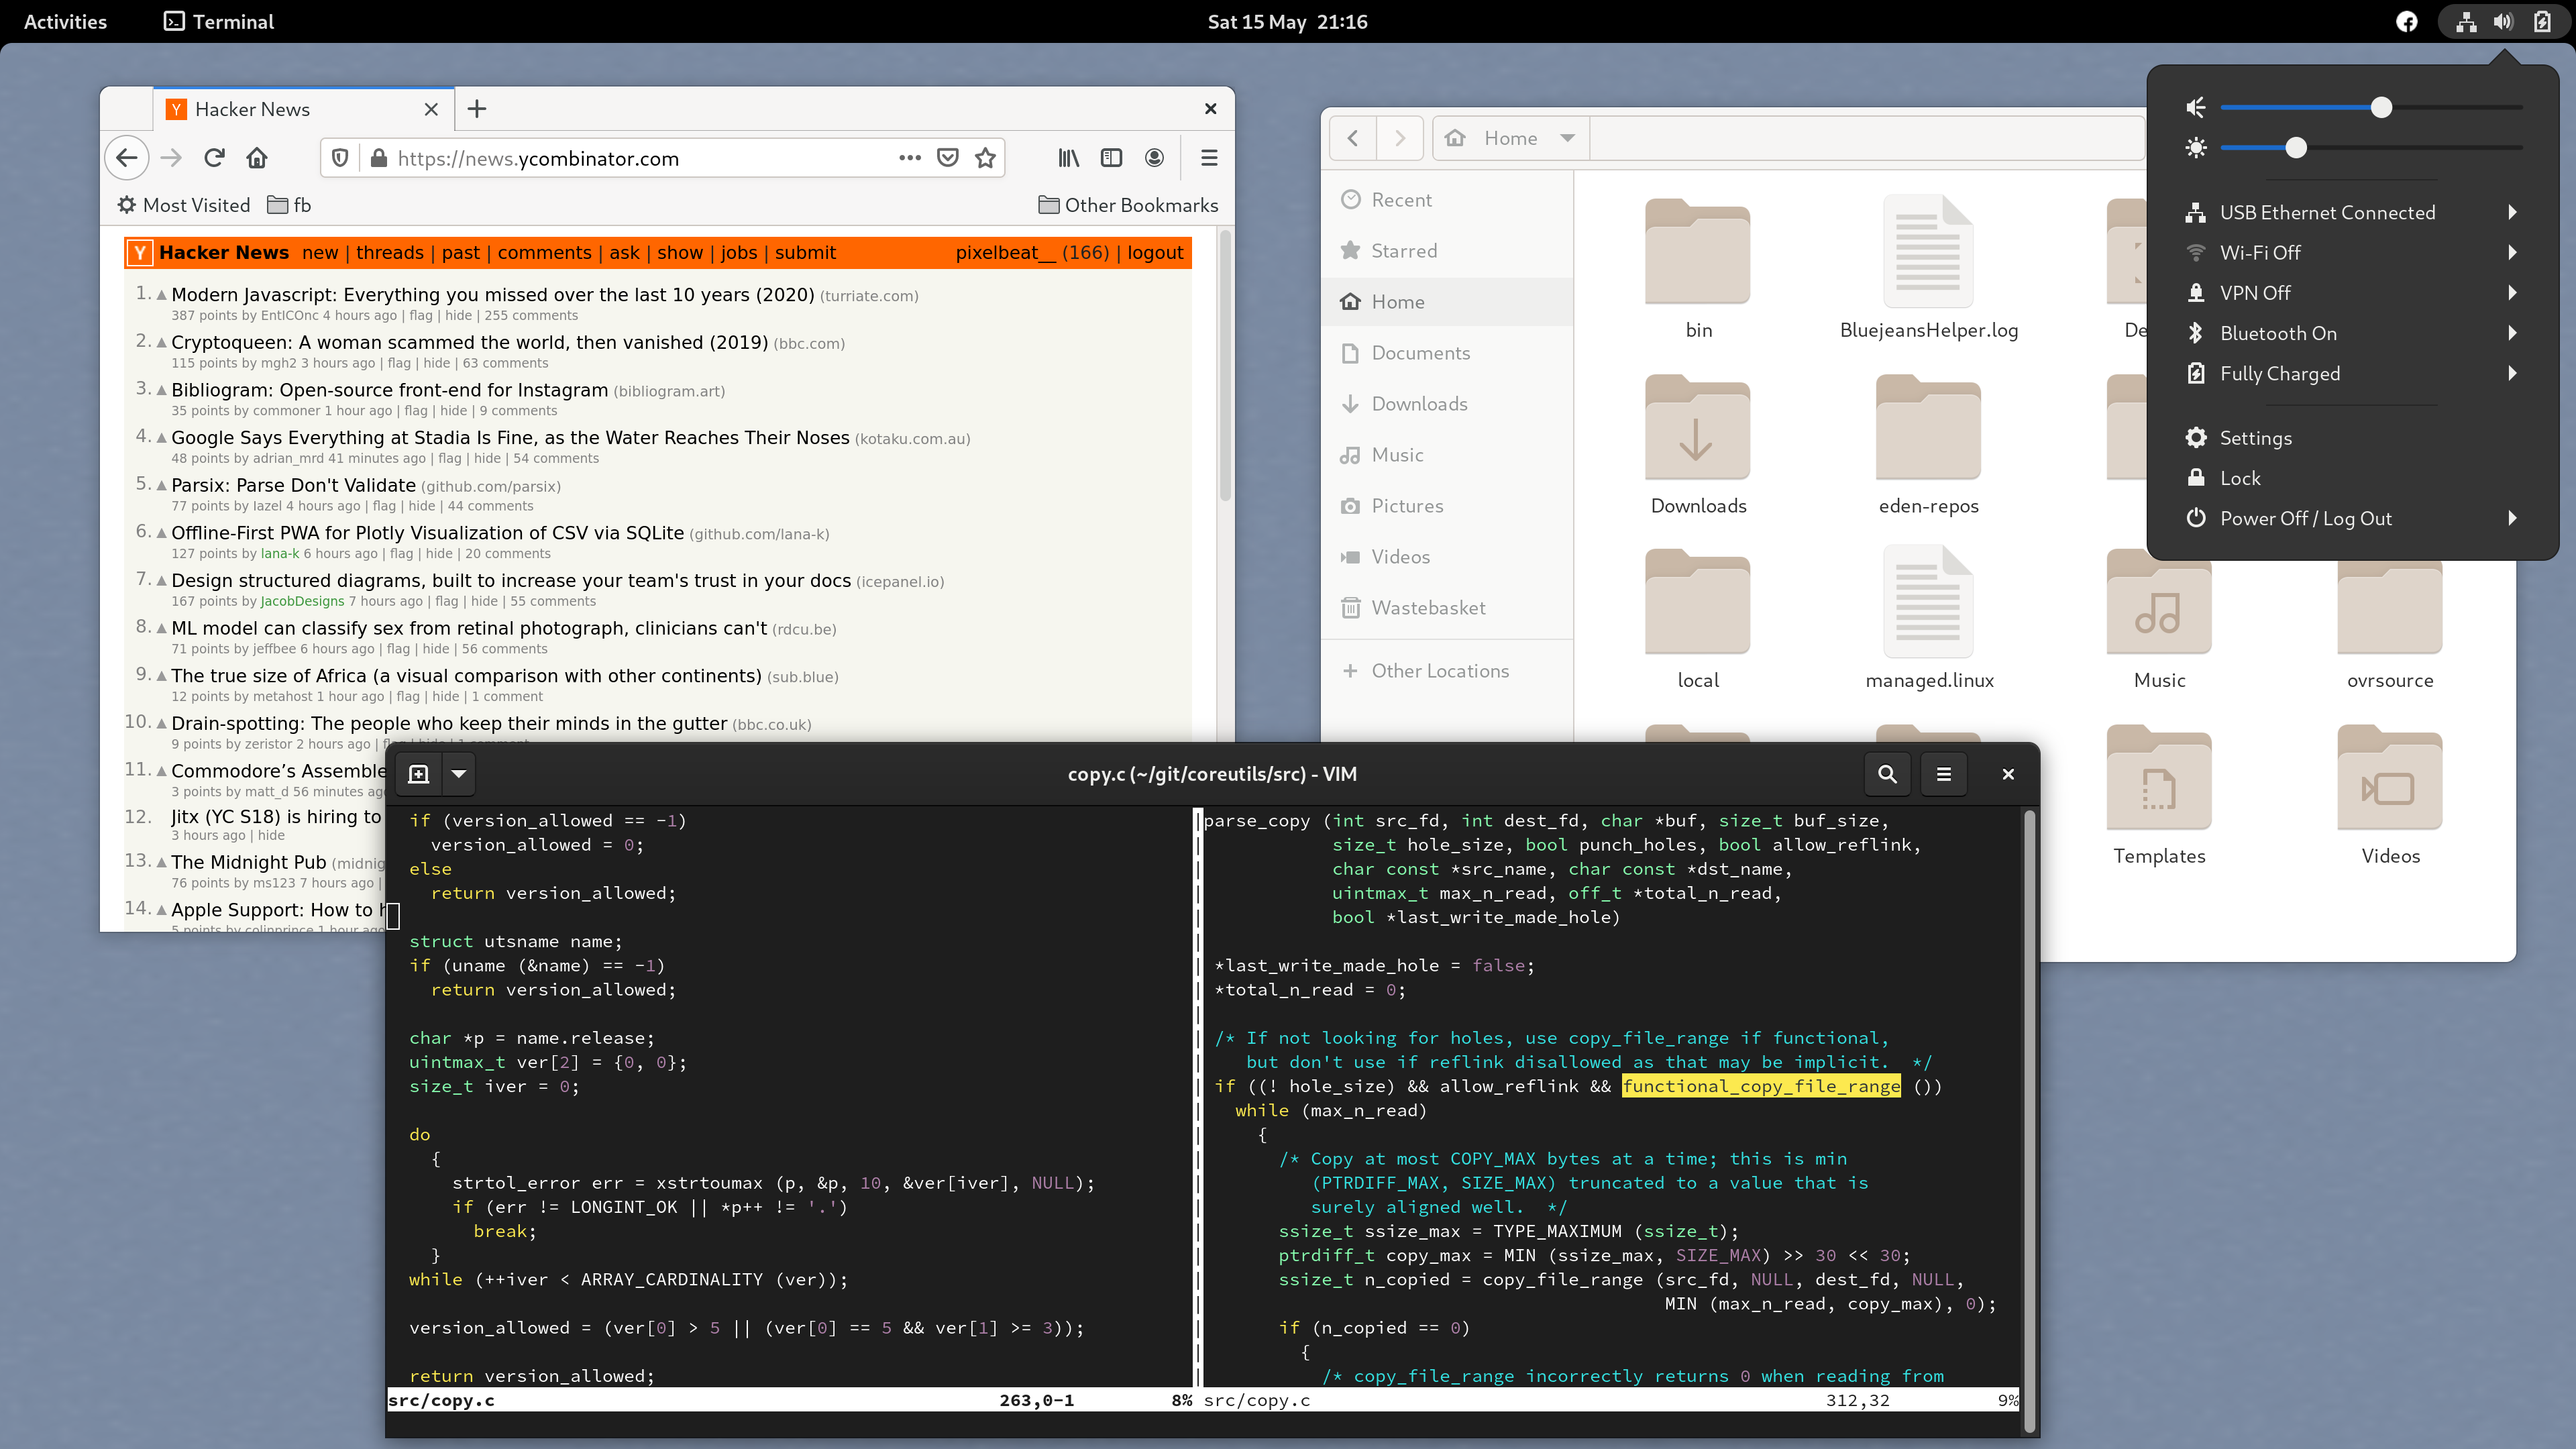Open Documents in Files sidebar
Image resolution: width=2576 pixels, height=1449 pixels.
coord(1446,353)
